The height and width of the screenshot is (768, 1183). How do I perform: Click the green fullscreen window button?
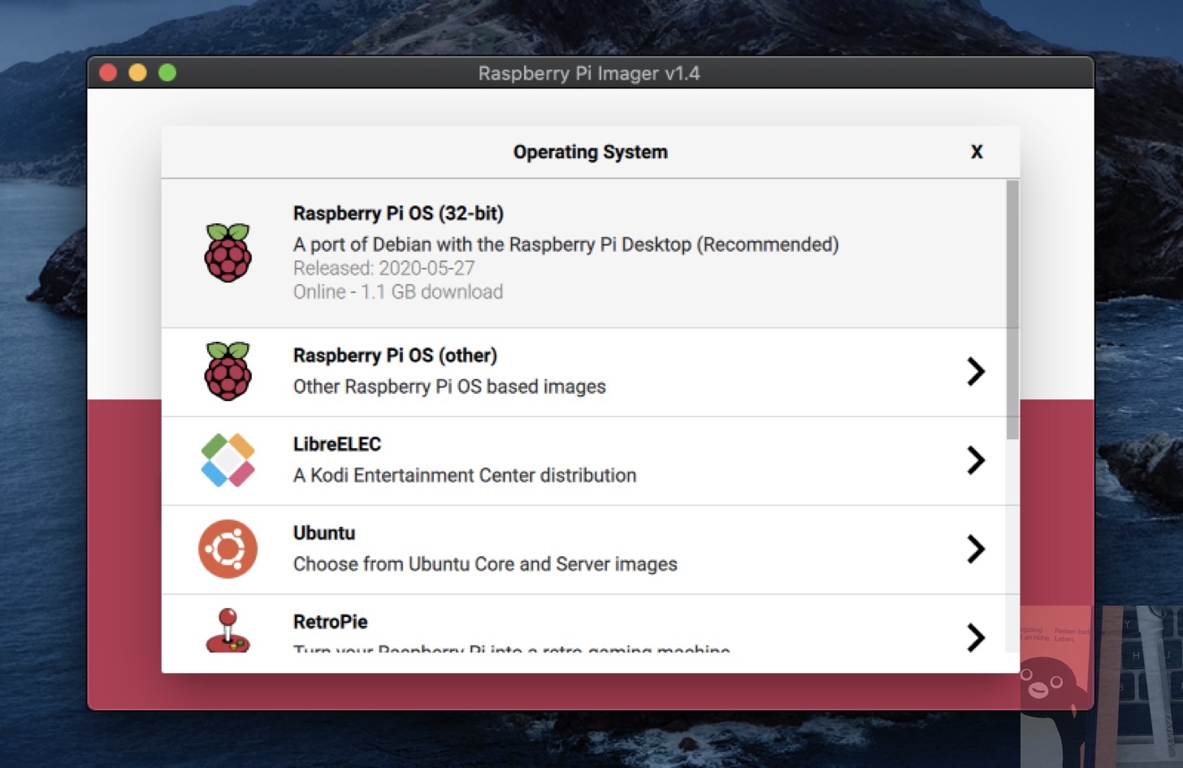pyautogui.click(x=167, y=73)
